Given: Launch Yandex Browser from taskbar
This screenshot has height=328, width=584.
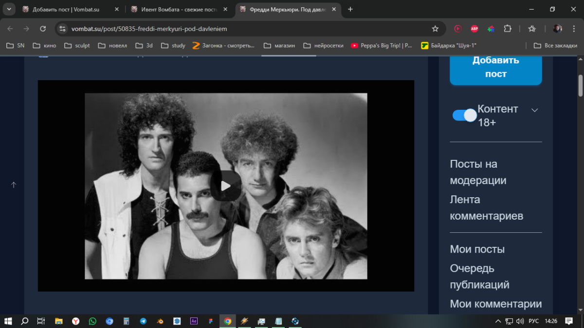Looking at the screenshot, I should (76, 321).
